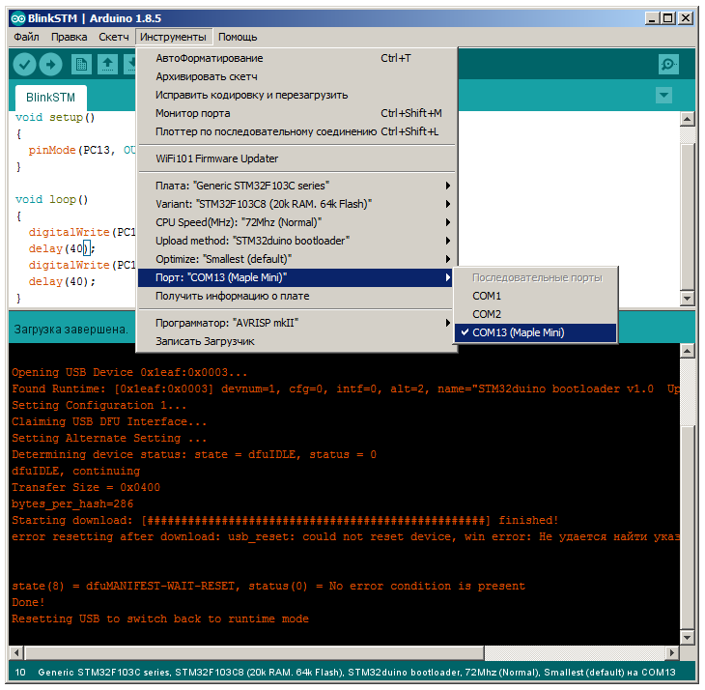Choose АвтоФорматирование menu entry
Viewport: 705px width, 690px height.
(x=296, y=58)
